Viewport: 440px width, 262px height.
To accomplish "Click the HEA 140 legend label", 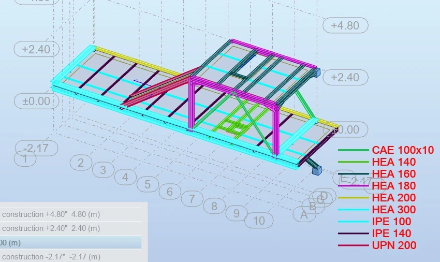I will [x=393, y=162].
